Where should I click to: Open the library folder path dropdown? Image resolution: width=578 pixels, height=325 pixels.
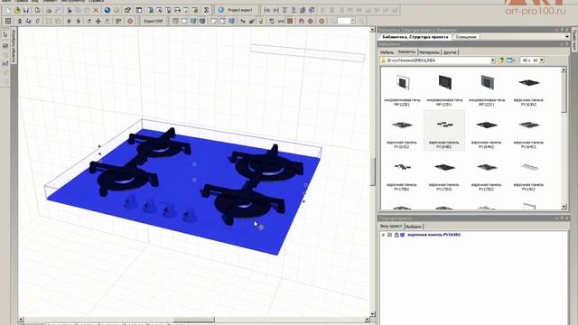click(493, 60)
